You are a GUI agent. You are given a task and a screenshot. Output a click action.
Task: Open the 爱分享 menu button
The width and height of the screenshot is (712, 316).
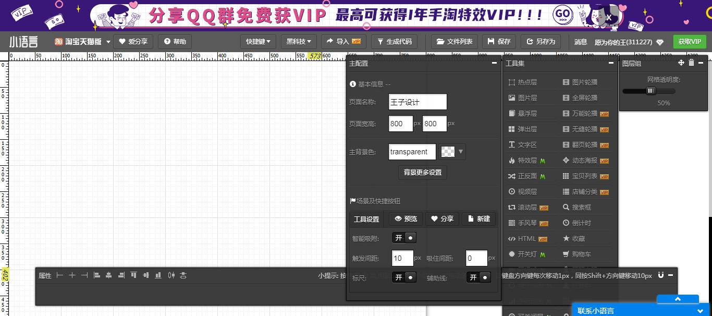[133, 42]
